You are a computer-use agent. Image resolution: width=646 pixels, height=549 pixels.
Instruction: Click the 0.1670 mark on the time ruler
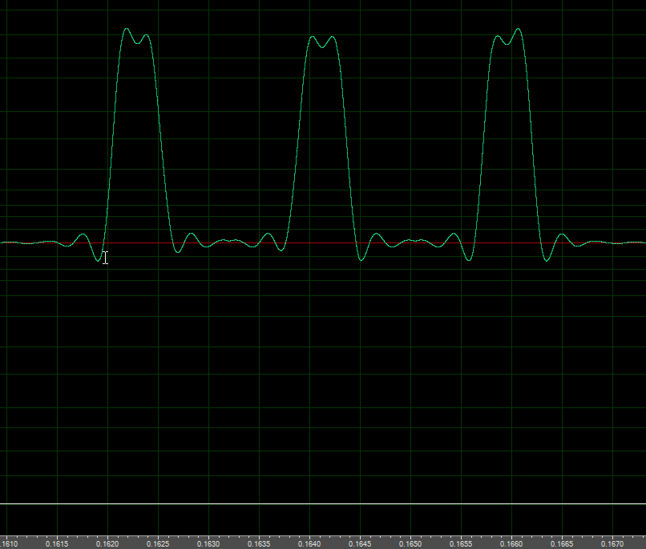612,543
